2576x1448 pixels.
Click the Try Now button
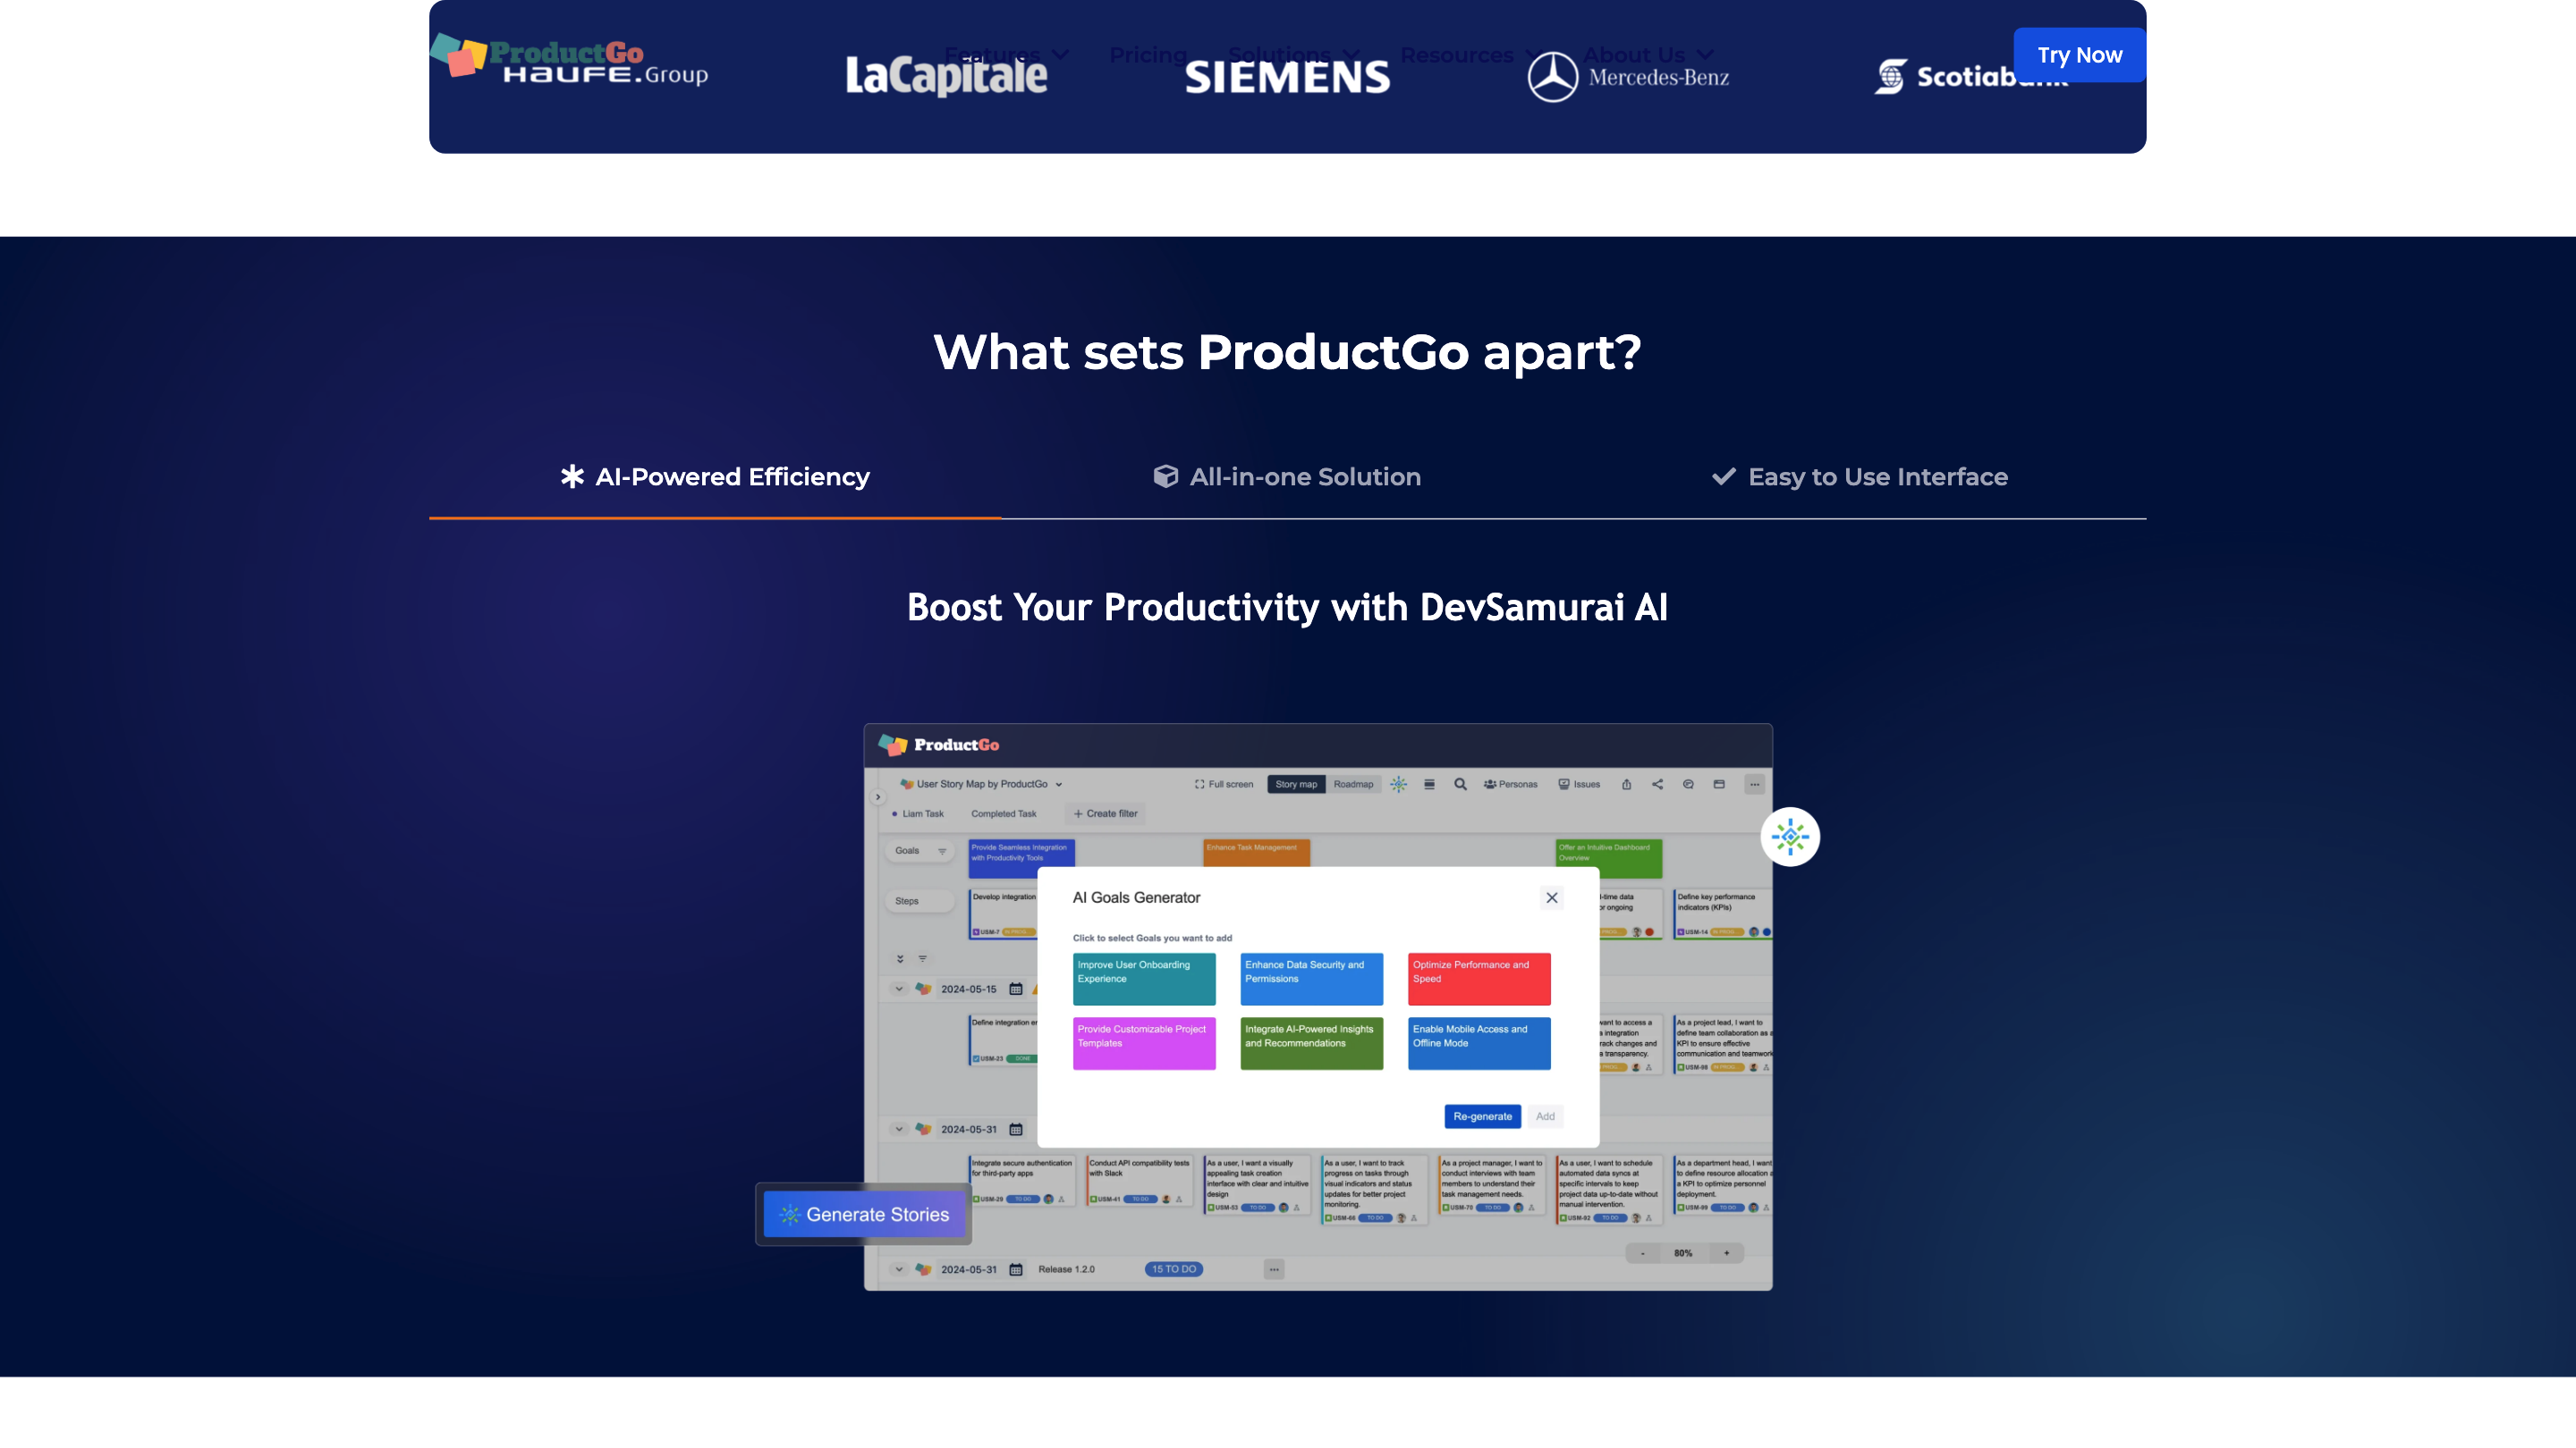point(2079,55)
